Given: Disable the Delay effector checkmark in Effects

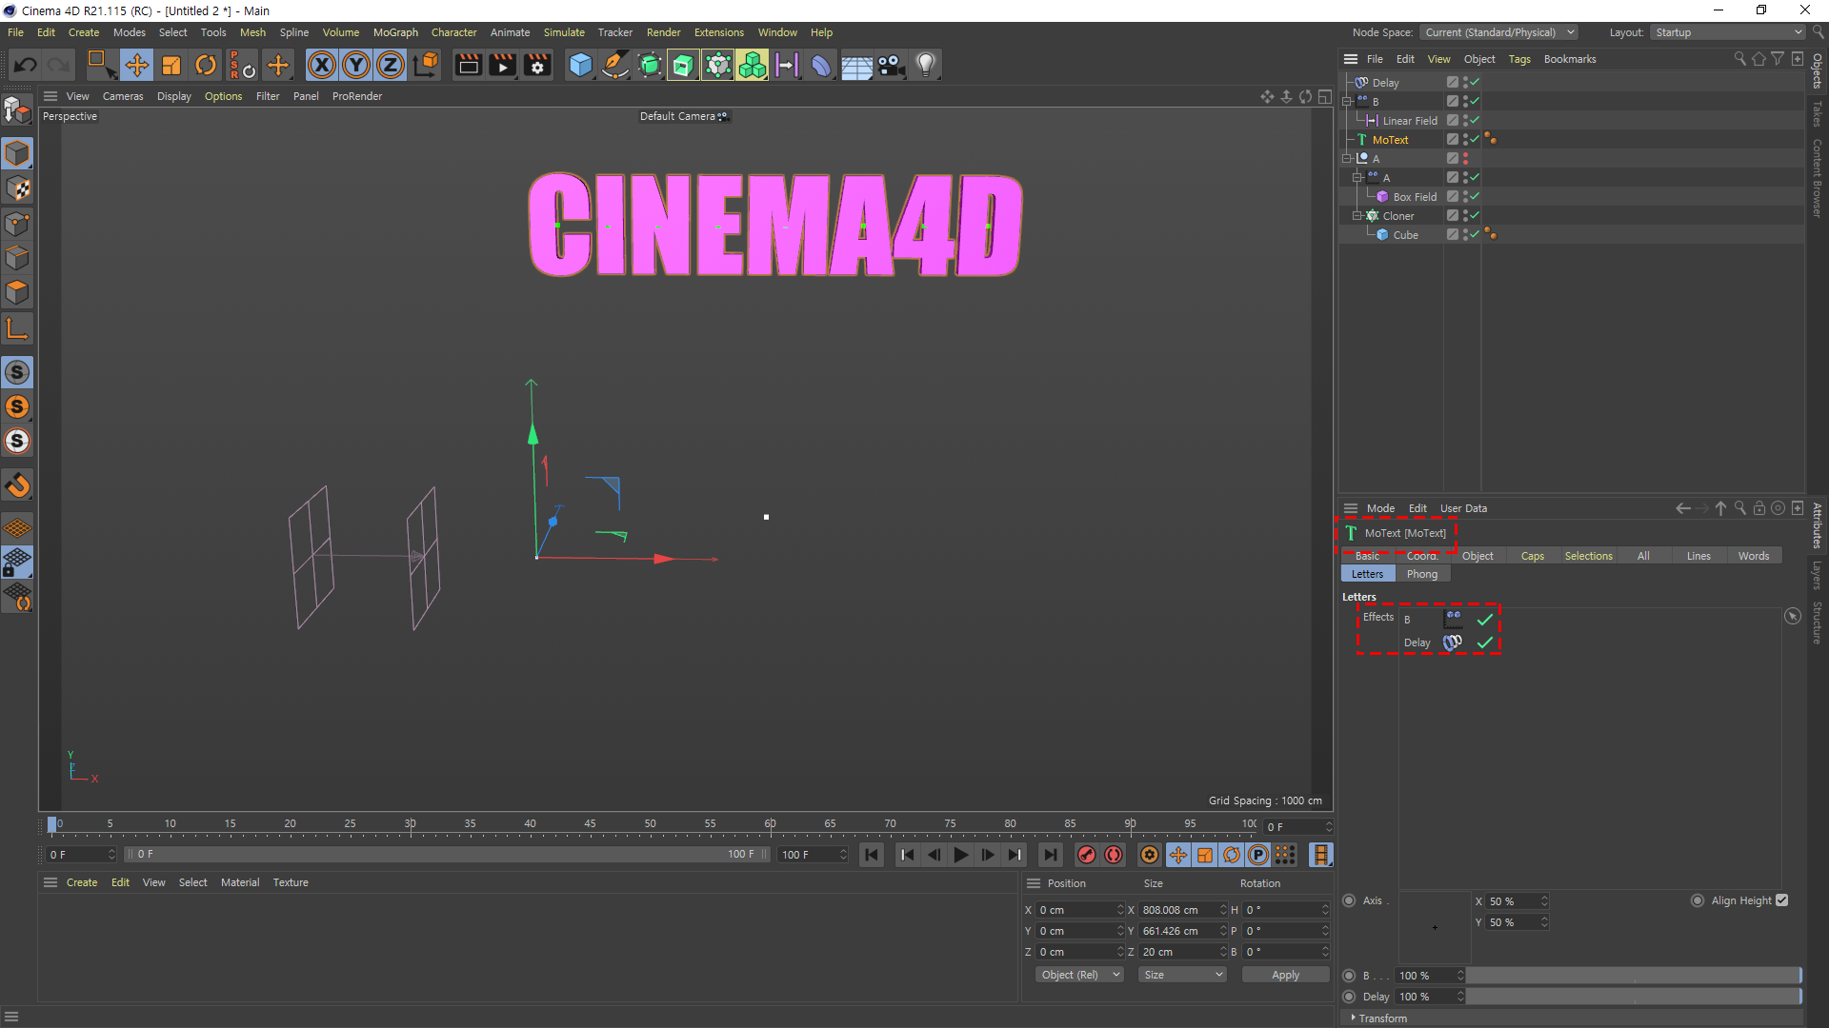Looking at the screenshot, I should click(x=1484, y=642).
